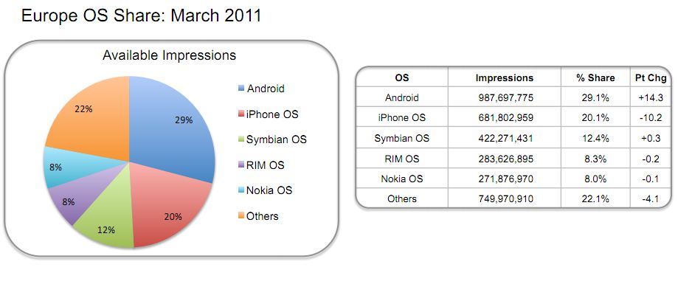The image size is (678, 287).
Task: Click the blue Android legend swatch
Action: tap(241, 89)
